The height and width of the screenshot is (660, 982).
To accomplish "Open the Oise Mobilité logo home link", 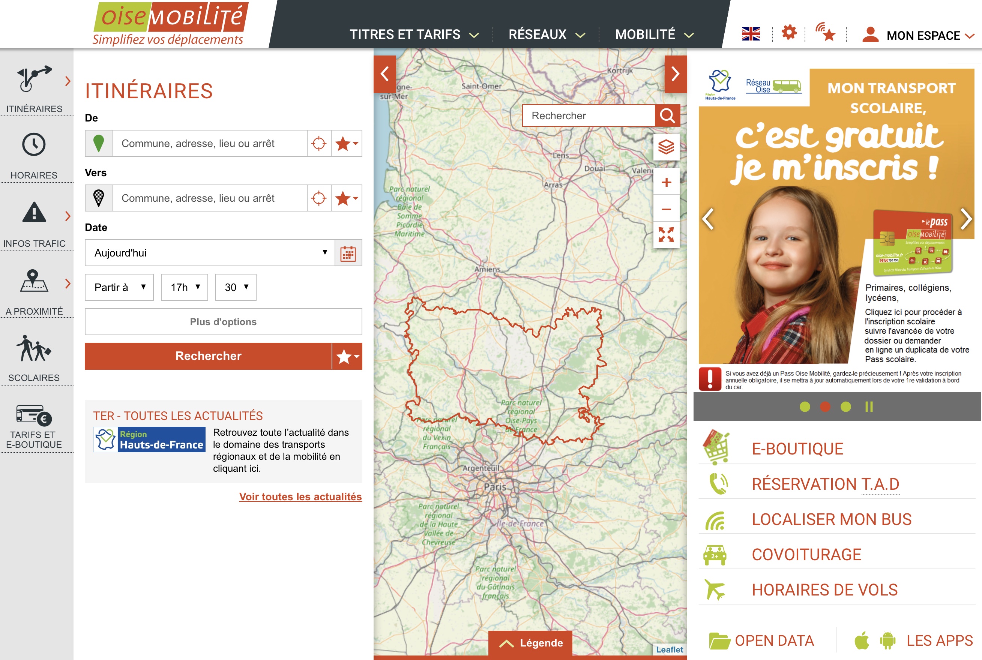I will click(171, 24).
